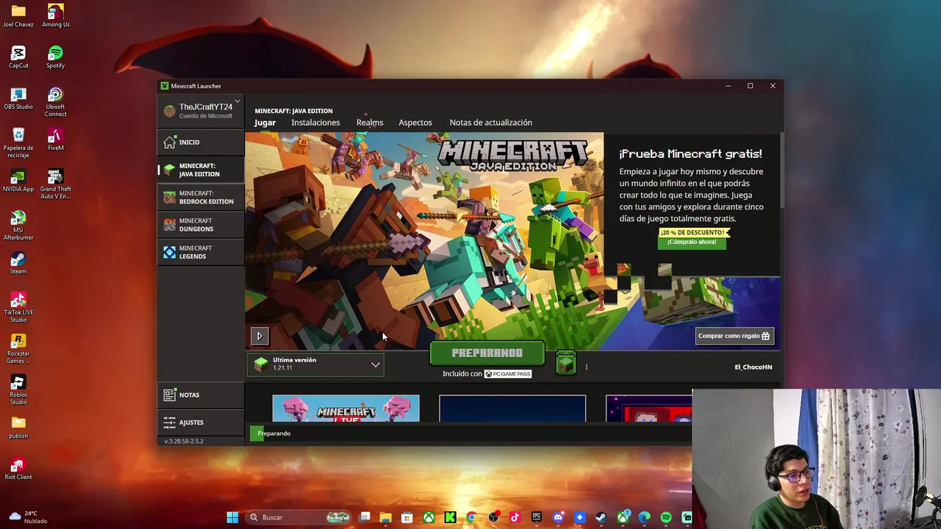Viewport: 941px width, 529px height.
Task: Switch to the Aspectos tab
Action: click(x=415, y=123)
